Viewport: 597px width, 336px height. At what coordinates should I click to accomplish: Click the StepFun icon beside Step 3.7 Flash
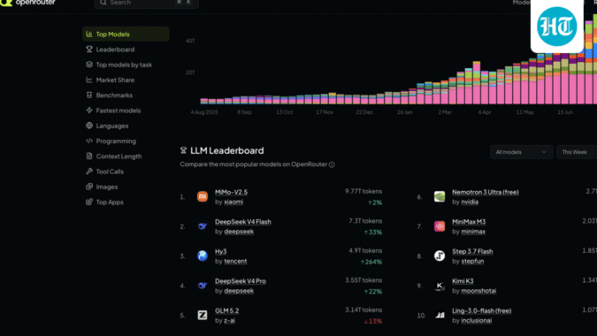pos(440,256)
